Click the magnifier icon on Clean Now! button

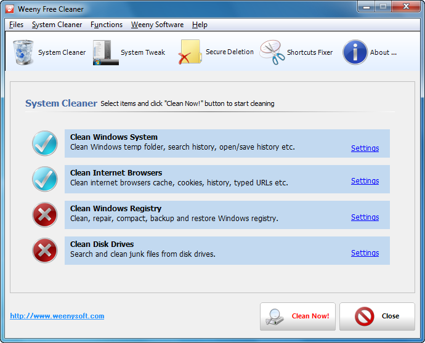tap(275, 317)
